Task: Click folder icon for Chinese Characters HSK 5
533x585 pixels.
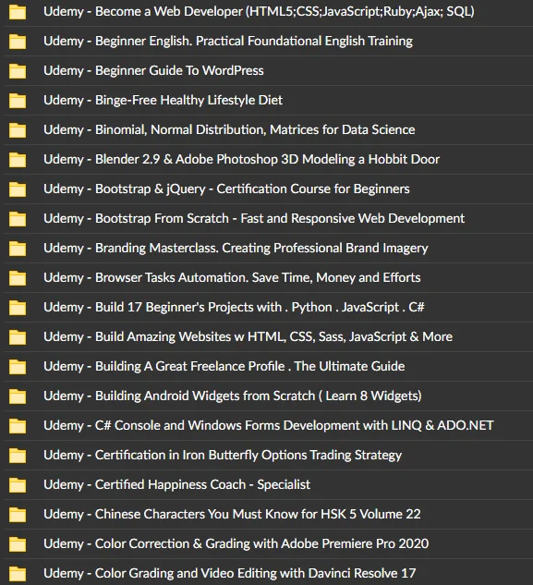Action: tap(18, 515)
